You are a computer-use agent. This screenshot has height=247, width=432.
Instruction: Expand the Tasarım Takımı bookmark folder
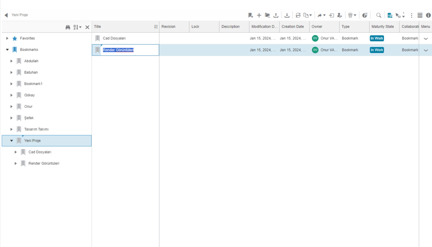[x=11, y=129]
